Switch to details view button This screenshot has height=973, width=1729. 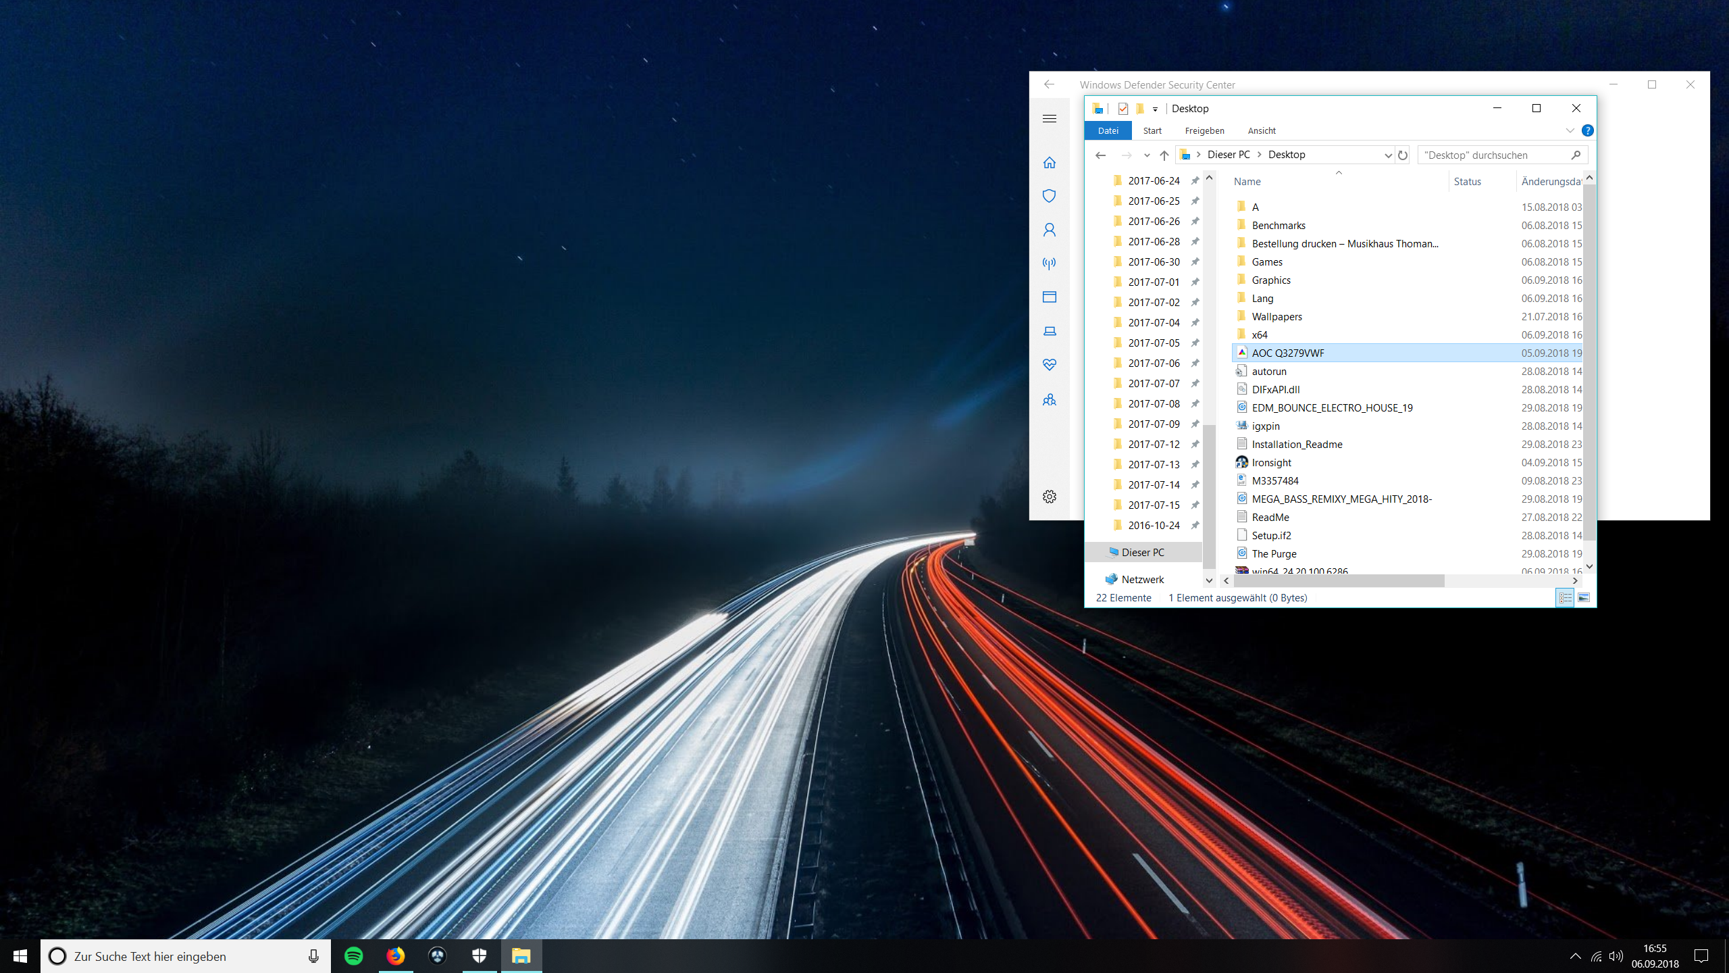pos(1565,598)
